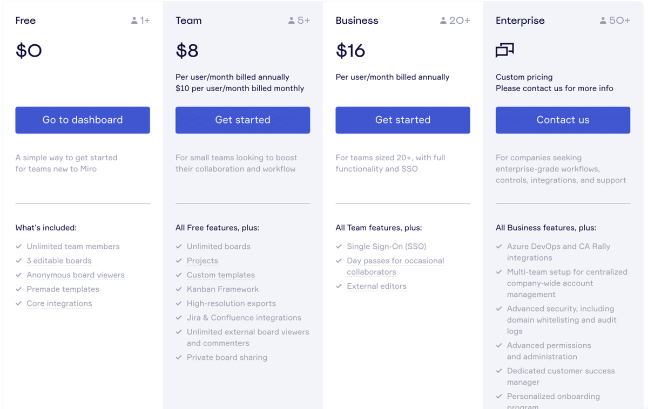
Task: Click checkmark beside Unlimited team members
Action: click(x=19, y=247)
